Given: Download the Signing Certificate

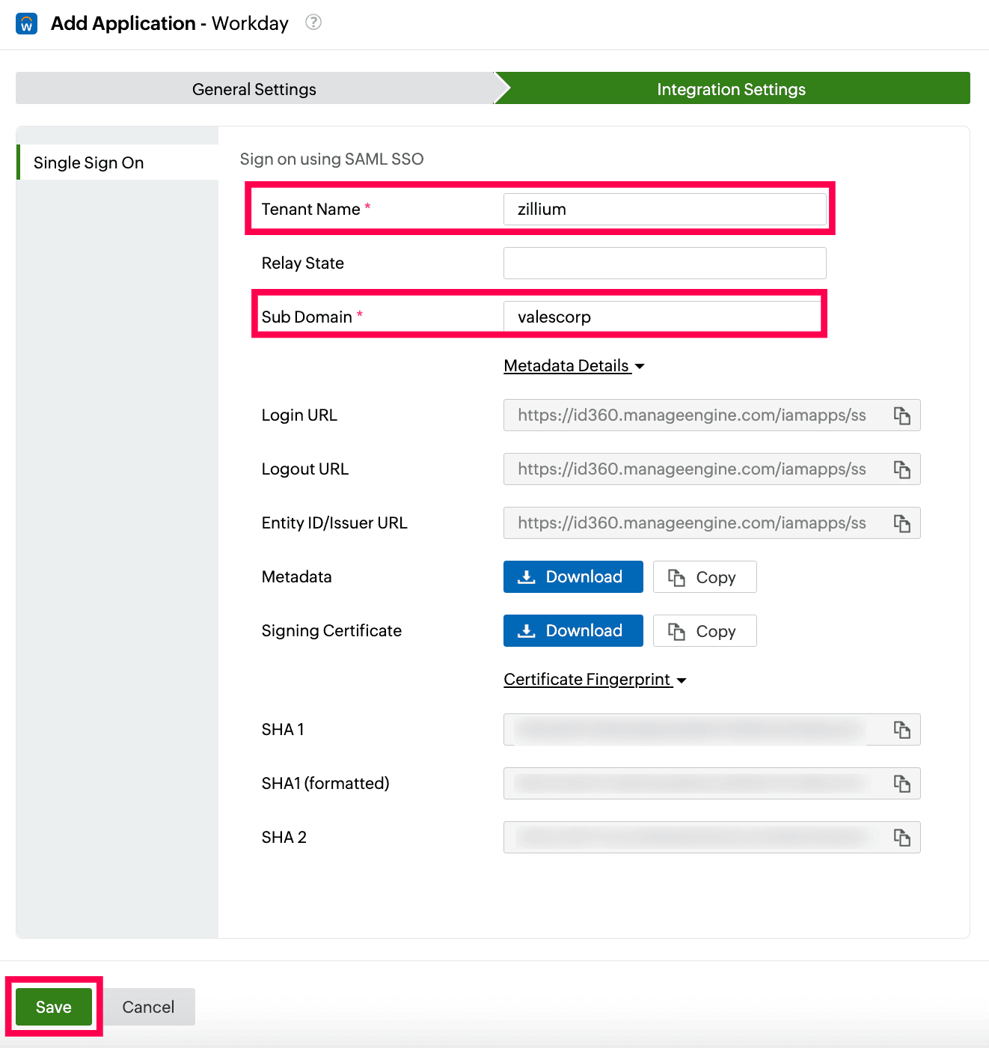Looking at the screenshot, I should [x=572, y=630].
